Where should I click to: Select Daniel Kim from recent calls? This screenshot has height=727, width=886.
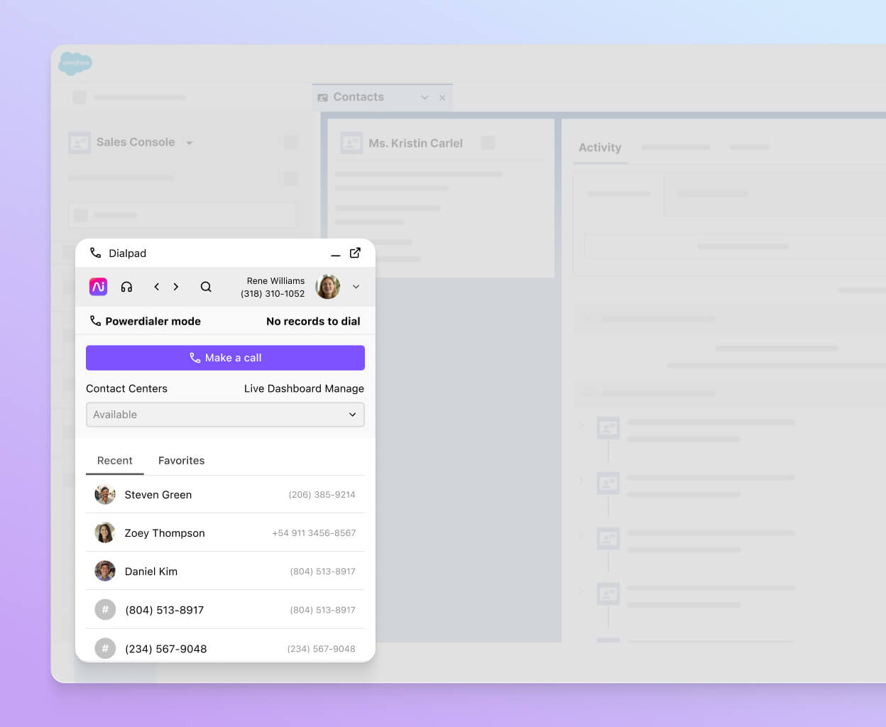(151, 571)
